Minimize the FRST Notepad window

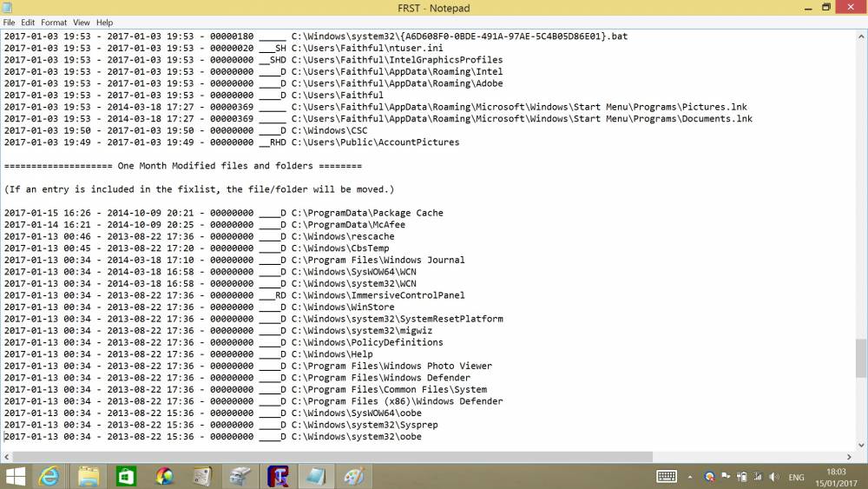coord(807,8)
